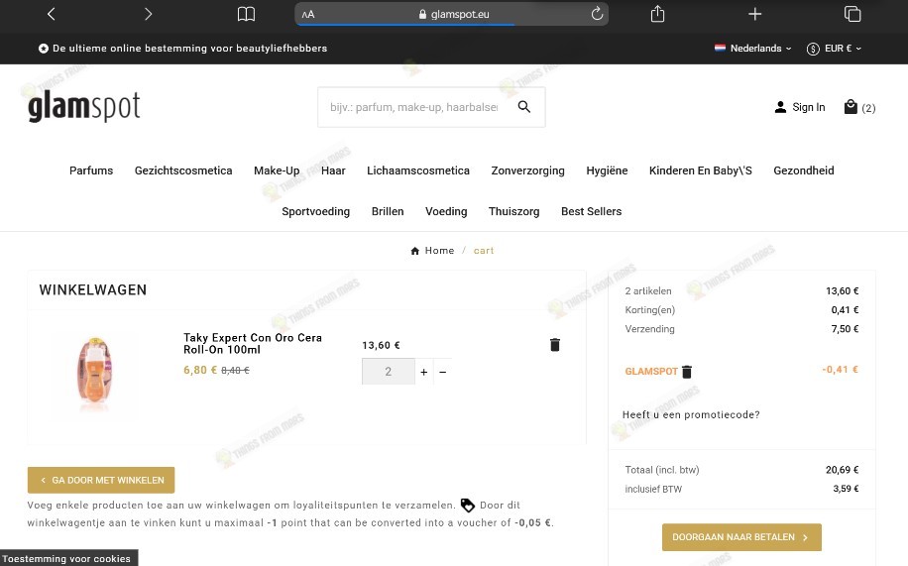The width and height of the screenshot is (908, 566).
Task: Click the total amount 20,69 €
Action: (x=842, y=470)
